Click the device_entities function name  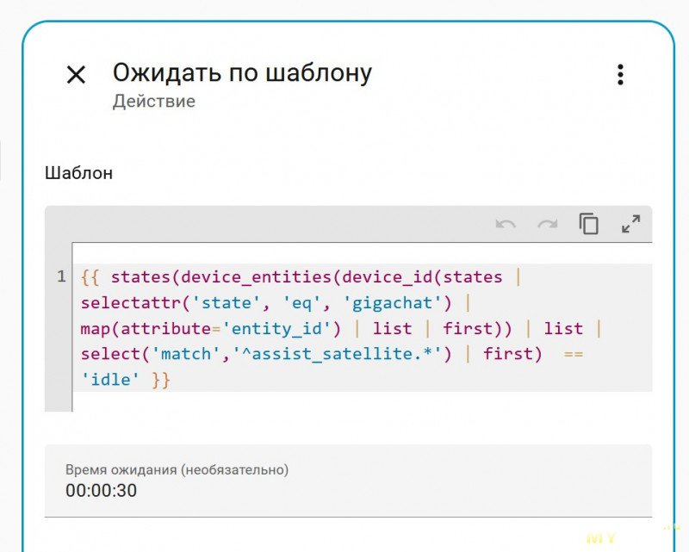tap(256, 277)
